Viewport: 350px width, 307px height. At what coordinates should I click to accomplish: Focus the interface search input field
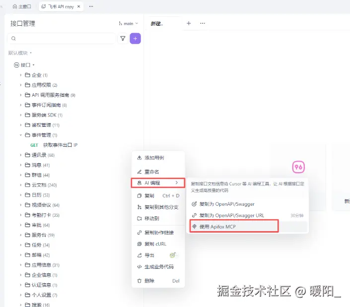(x=62, y=39)
